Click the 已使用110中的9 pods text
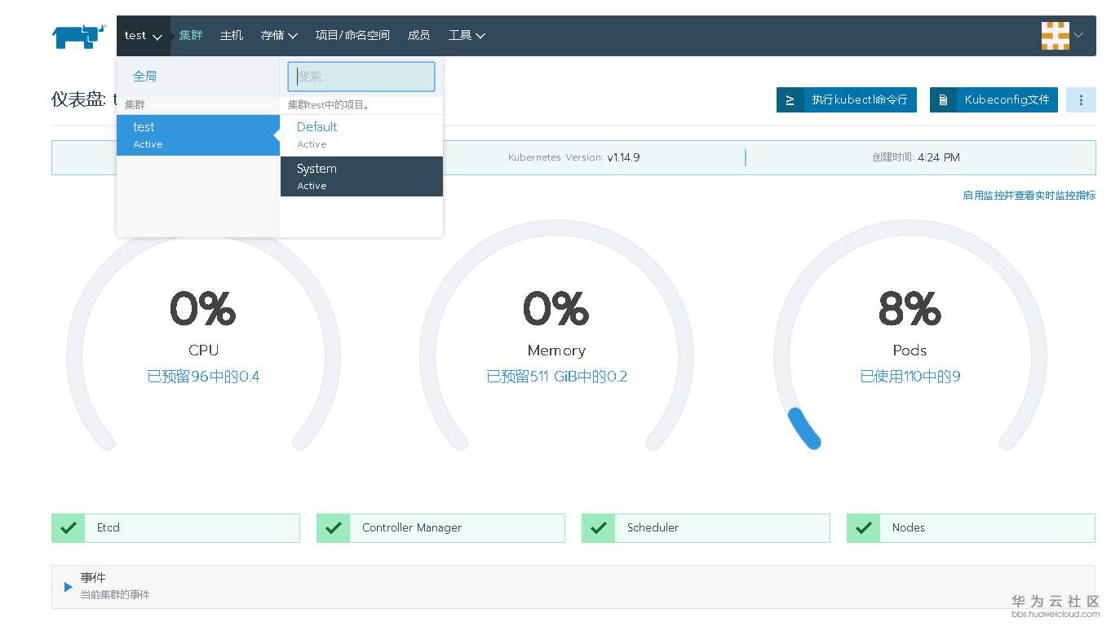Image resolution: width=1111 pixels, height=626 pixels. coord(910,377)
